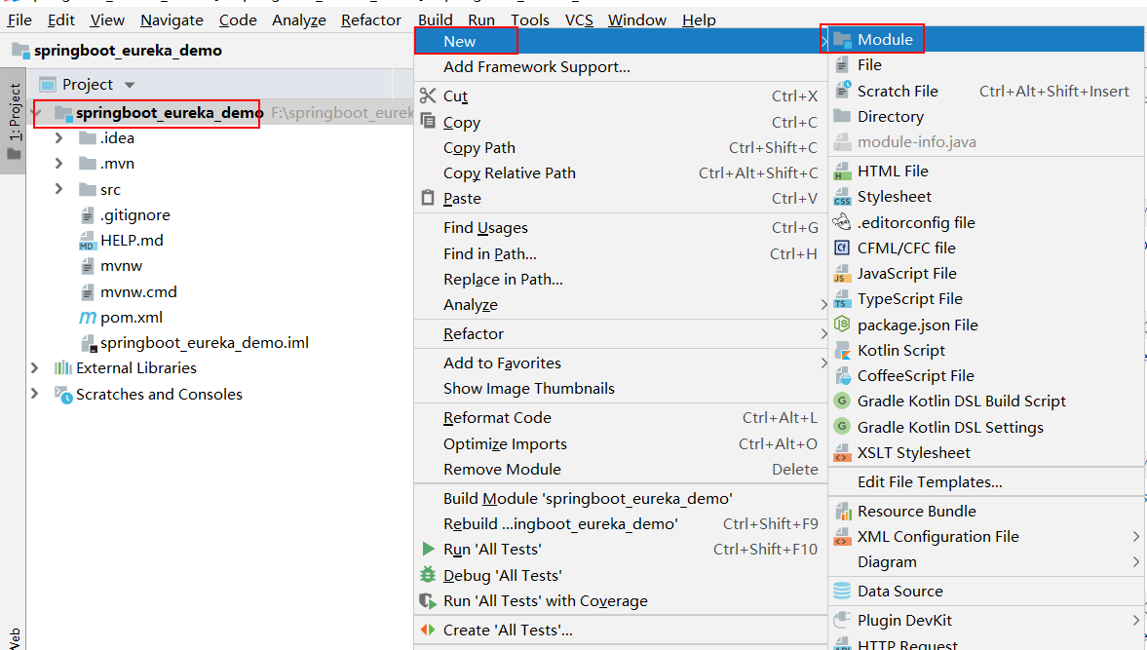The image size is (1147, 650).
Task: Open the Refactor submenu in context menu
Action: [621, 333]
